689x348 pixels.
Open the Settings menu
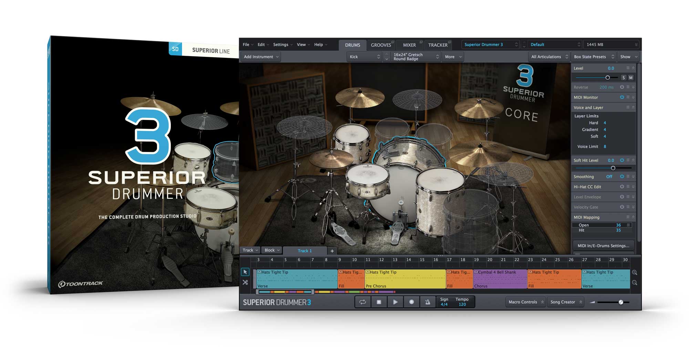pos(280,44)
